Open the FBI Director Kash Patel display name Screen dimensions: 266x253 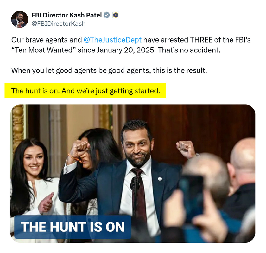click(67, 15)
